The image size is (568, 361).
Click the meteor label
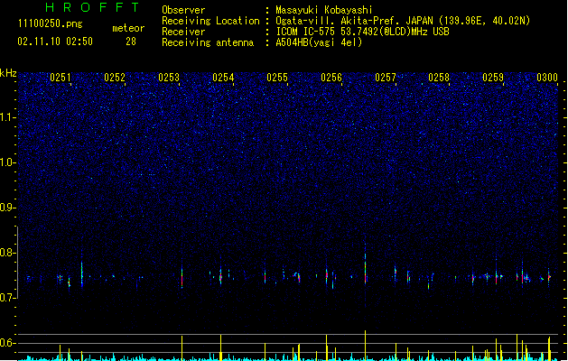pos(128,28)
